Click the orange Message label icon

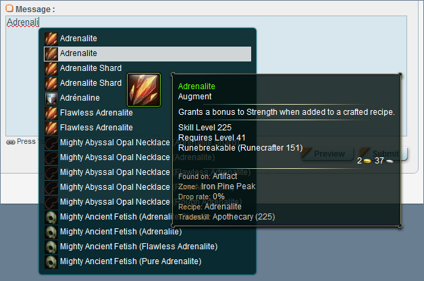[9, 8]
